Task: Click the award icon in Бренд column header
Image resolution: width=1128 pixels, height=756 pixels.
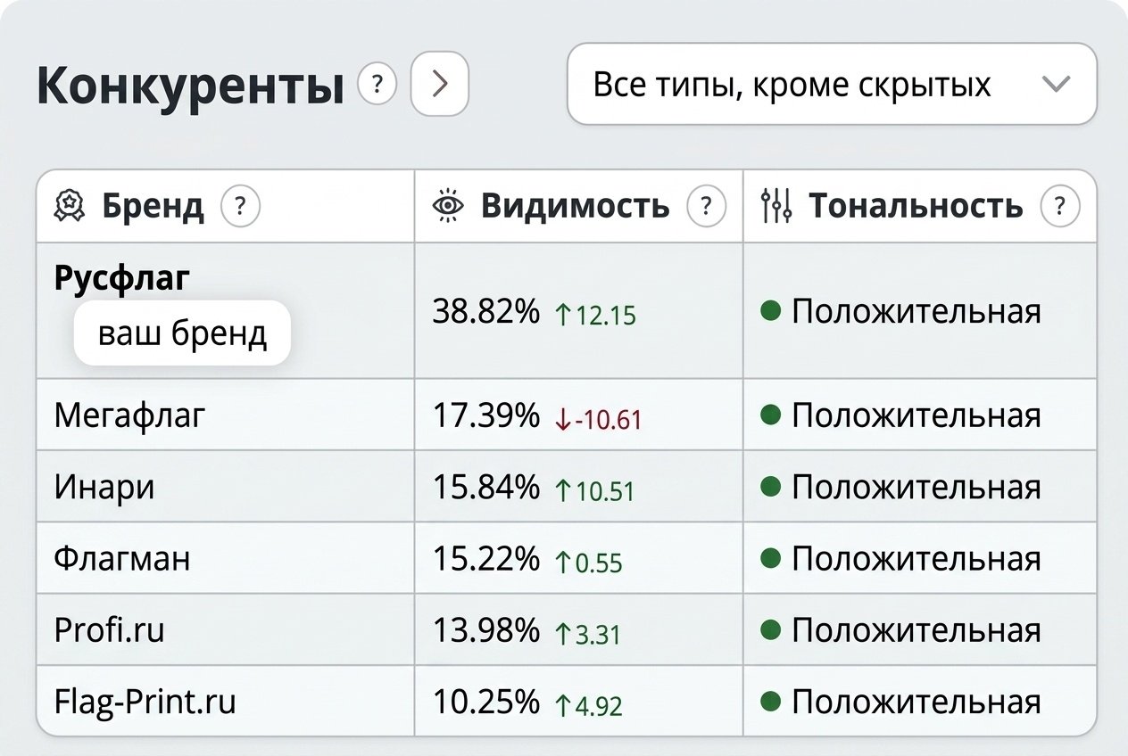Action: [70, 207]
